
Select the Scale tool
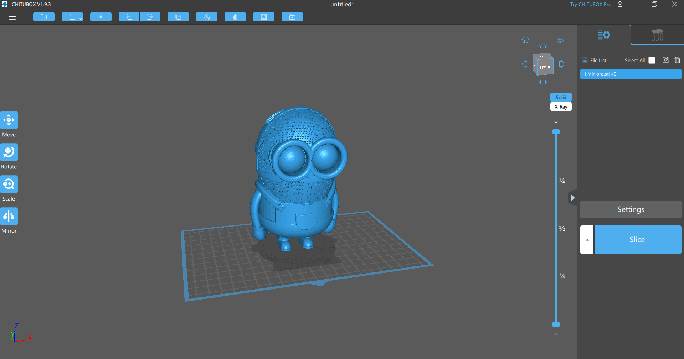click(9, 184)
